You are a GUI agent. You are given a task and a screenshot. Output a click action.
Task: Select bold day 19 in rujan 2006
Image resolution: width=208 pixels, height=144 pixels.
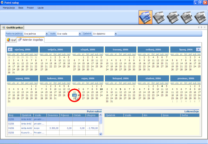[79, 95]
